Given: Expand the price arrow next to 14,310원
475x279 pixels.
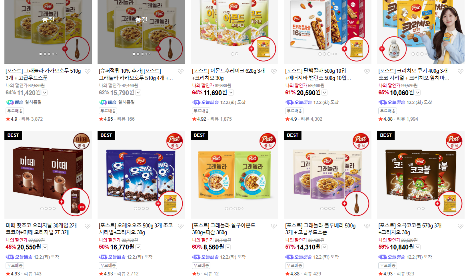Looking at the screenshot, I should tap(324, 247).
